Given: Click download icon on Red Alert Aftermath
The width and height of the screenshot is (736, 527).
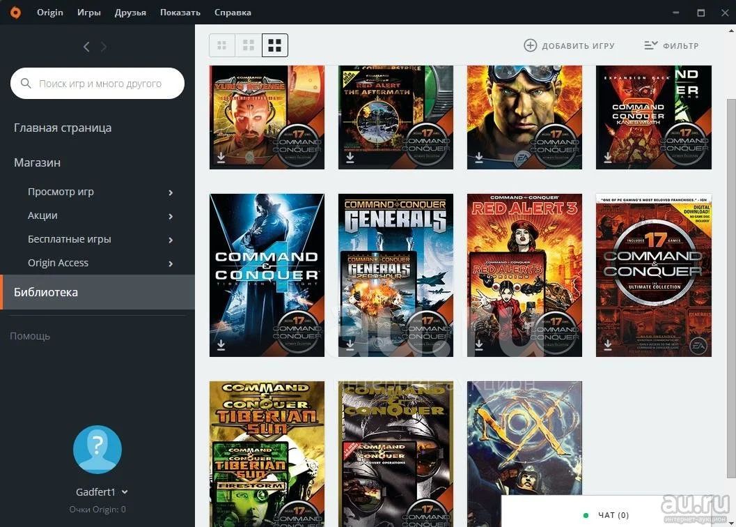Looking at the screenshot, I should (350, 157).
